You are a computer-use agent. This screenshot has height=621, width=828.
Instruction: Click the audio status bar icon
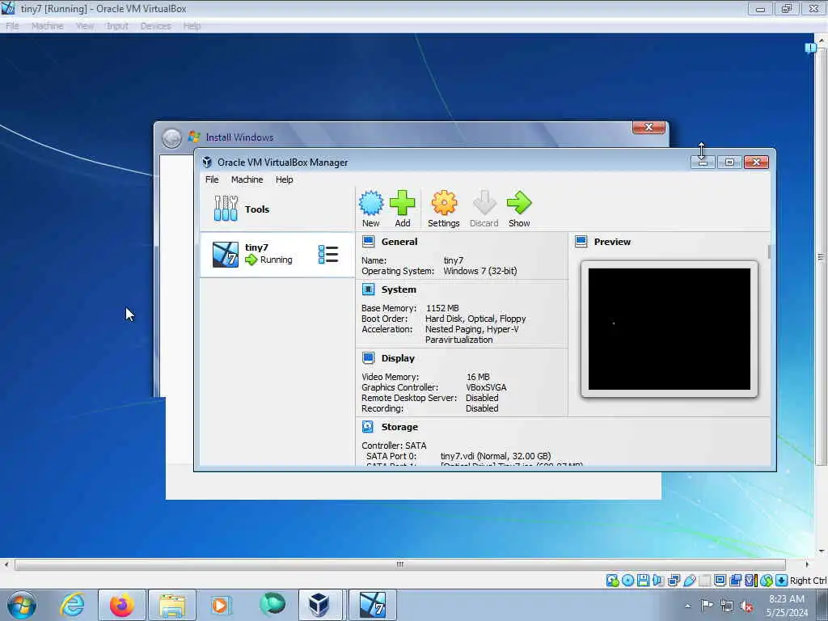658,581
